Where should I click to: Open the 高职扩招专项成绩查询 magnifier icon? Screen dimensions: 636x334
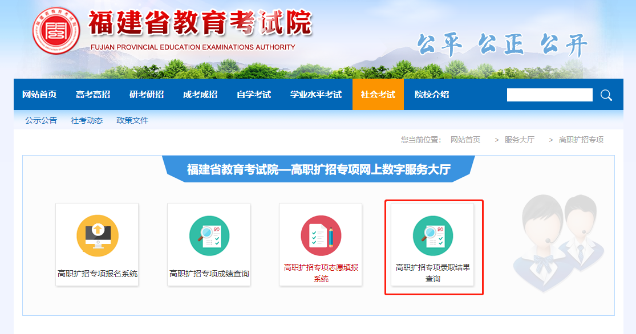click(x=209, y=235)
